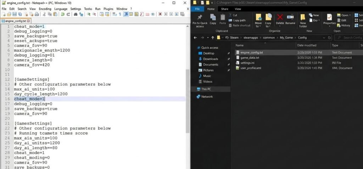Save the file using the toolbar disk icon
363x169 pixels.
coord(14,14)
